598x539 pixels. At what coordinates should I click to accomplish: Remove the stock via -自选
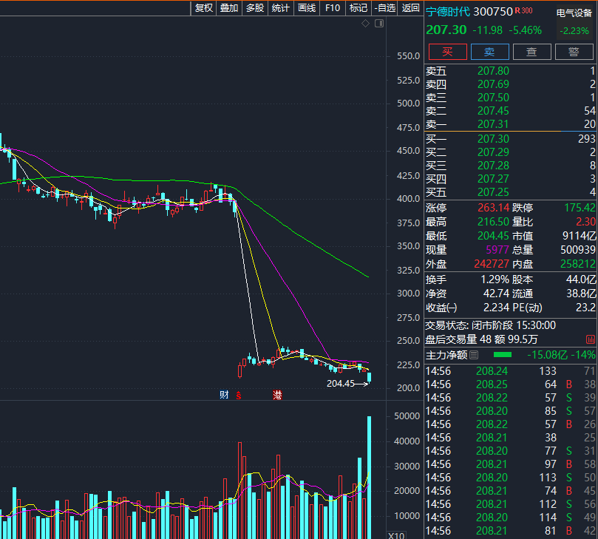(x=384, y=8)
